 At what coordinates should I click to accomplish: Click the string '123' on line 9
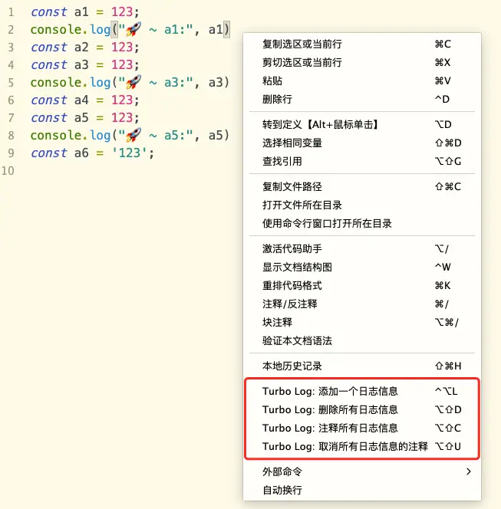tap(130, 153)
